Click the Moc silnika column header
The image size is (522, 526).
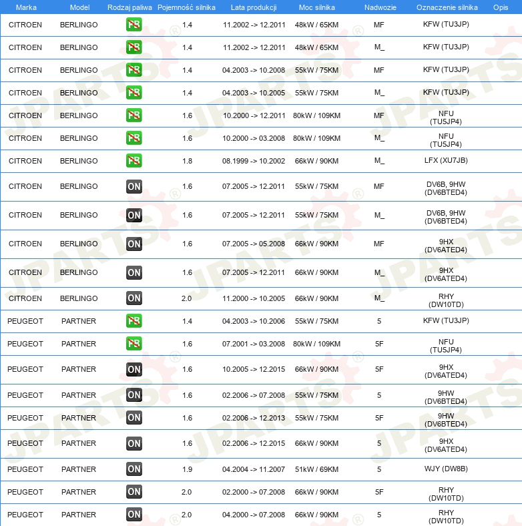pyautogui.click(x=316, y=7)
